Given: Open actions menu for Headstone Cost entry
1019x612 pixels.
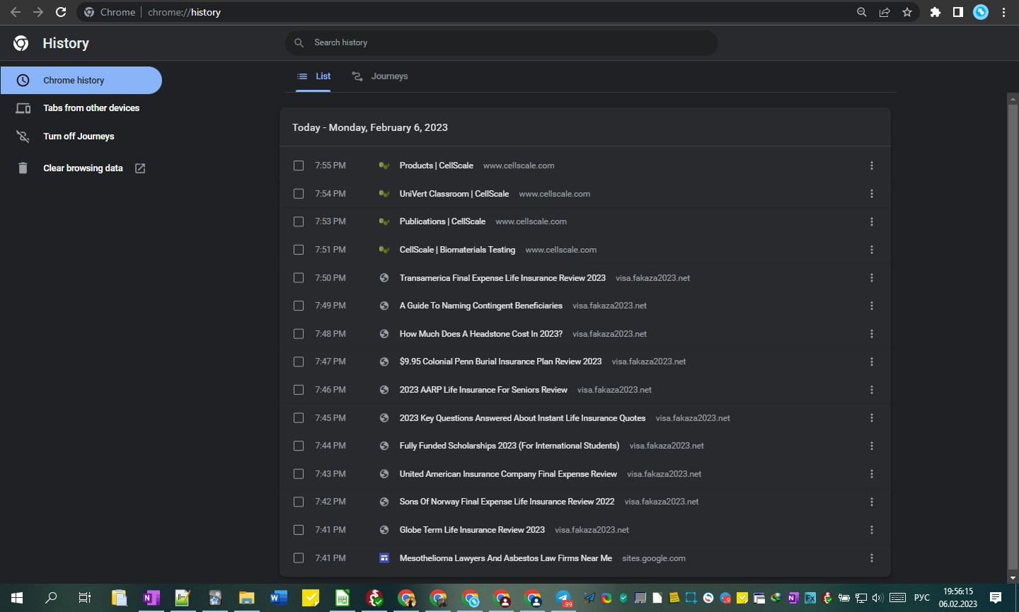Looking at the screenshot, I should (872, 334).
